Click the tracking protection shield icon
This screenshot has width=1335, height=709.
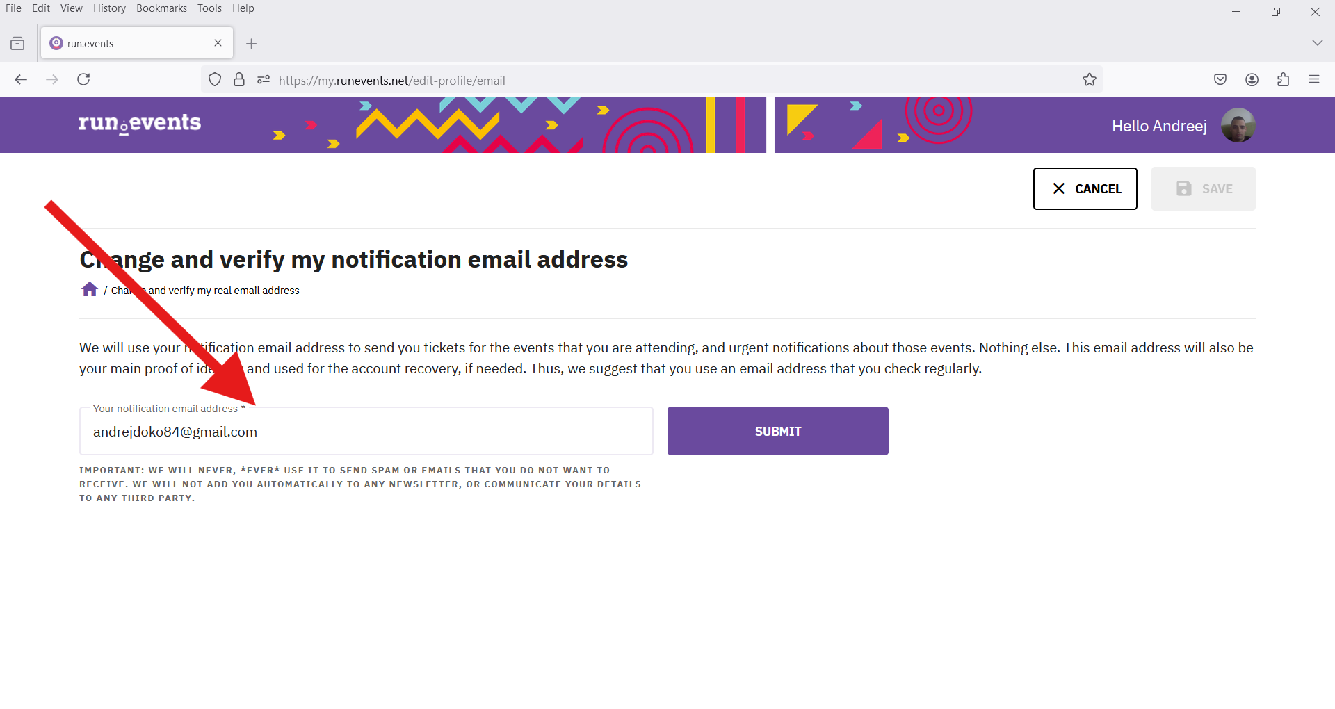pyautogui.click(x=215, y=80)
